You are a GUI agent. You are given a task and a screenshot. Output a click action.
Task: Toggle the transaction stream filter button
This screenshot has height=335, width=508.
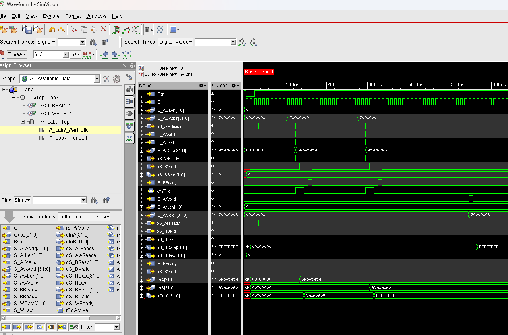(x=51, y=327)
